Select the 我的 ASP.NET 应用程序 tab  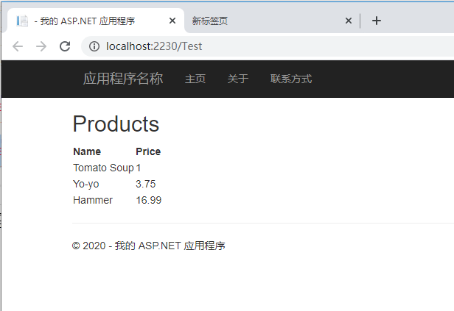[96, 21]
